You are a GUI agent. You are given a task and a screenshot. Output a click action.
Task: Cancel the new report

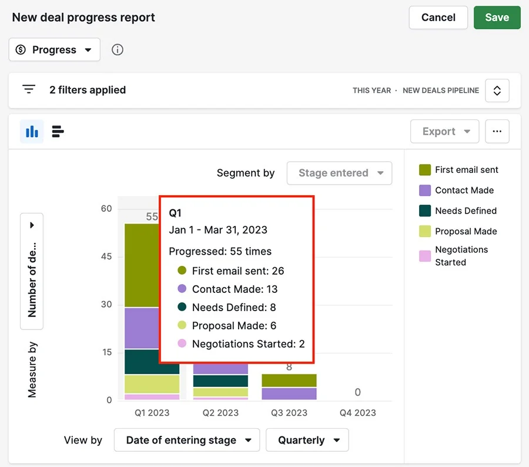pos(438,17)
